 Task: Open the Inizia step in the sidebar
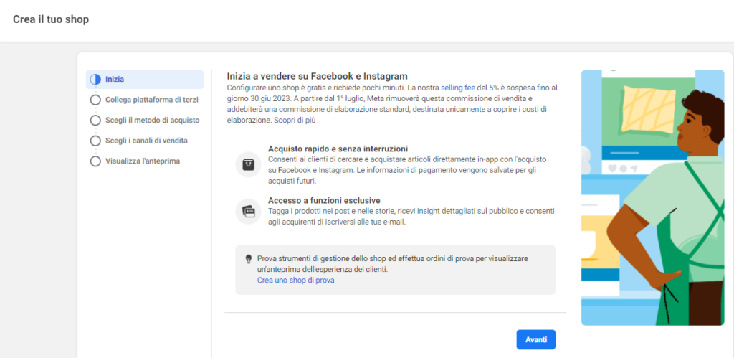115,79
